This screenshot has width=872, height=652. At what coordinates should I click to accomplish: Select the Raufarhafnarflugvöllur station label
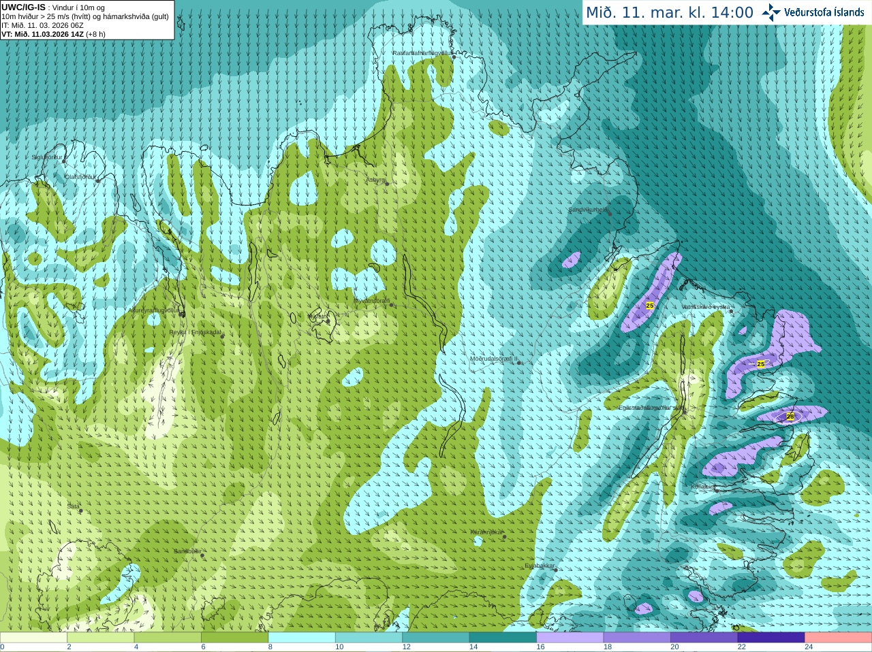click(x=422, y=52)
